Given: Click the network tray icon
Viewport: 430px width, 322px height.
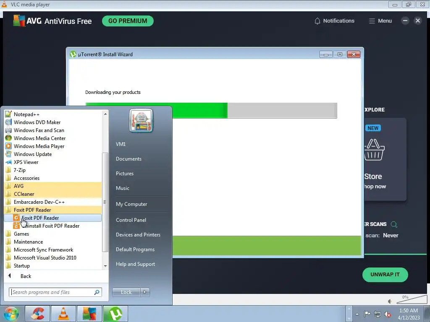Looking at the screenshot, I should pyautogui.click(x=378, y=314).
